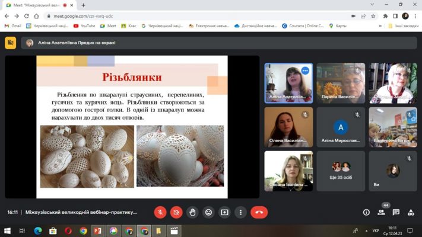Click your own Ви tile

click(x=393, y=171)
